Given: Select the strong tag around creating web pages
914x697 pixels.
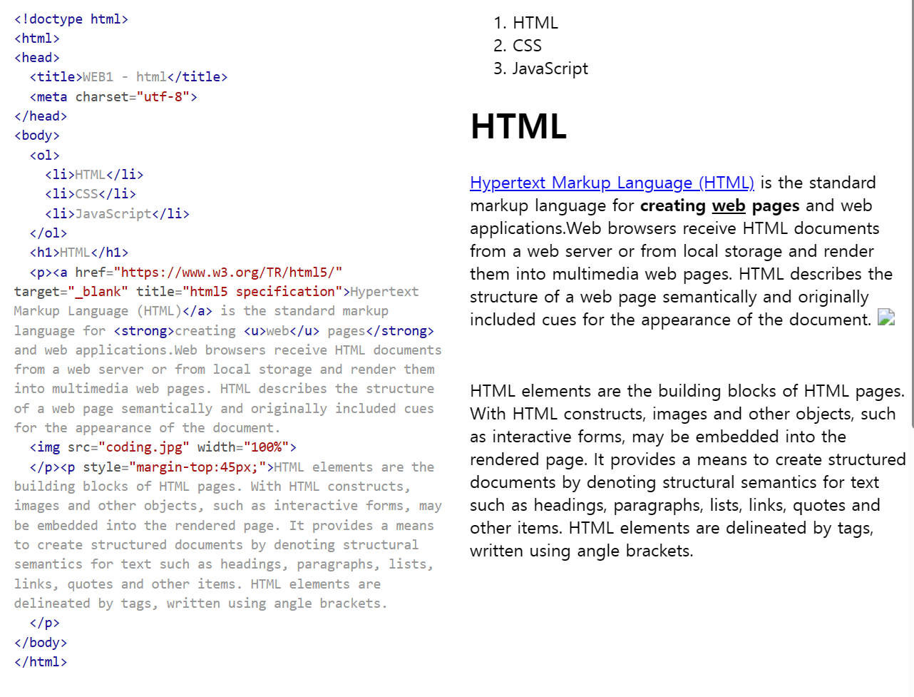Looking at the screenshot, I should (143, 330).
